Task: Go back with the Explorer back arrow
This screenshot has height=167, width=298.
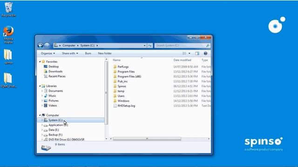Action: pos(41,45)
